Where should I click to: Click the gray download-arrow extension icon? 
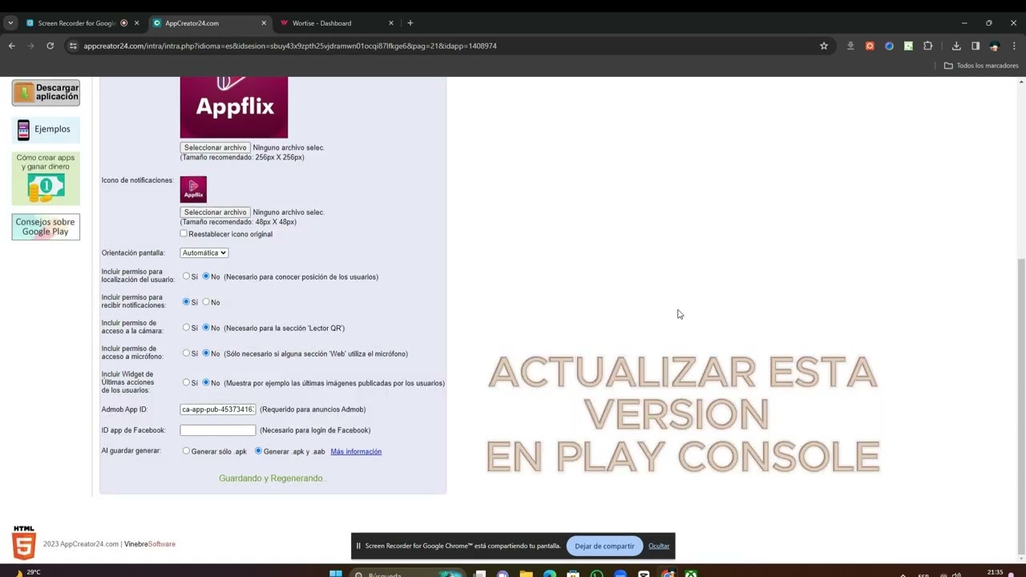tap(850, 46)
